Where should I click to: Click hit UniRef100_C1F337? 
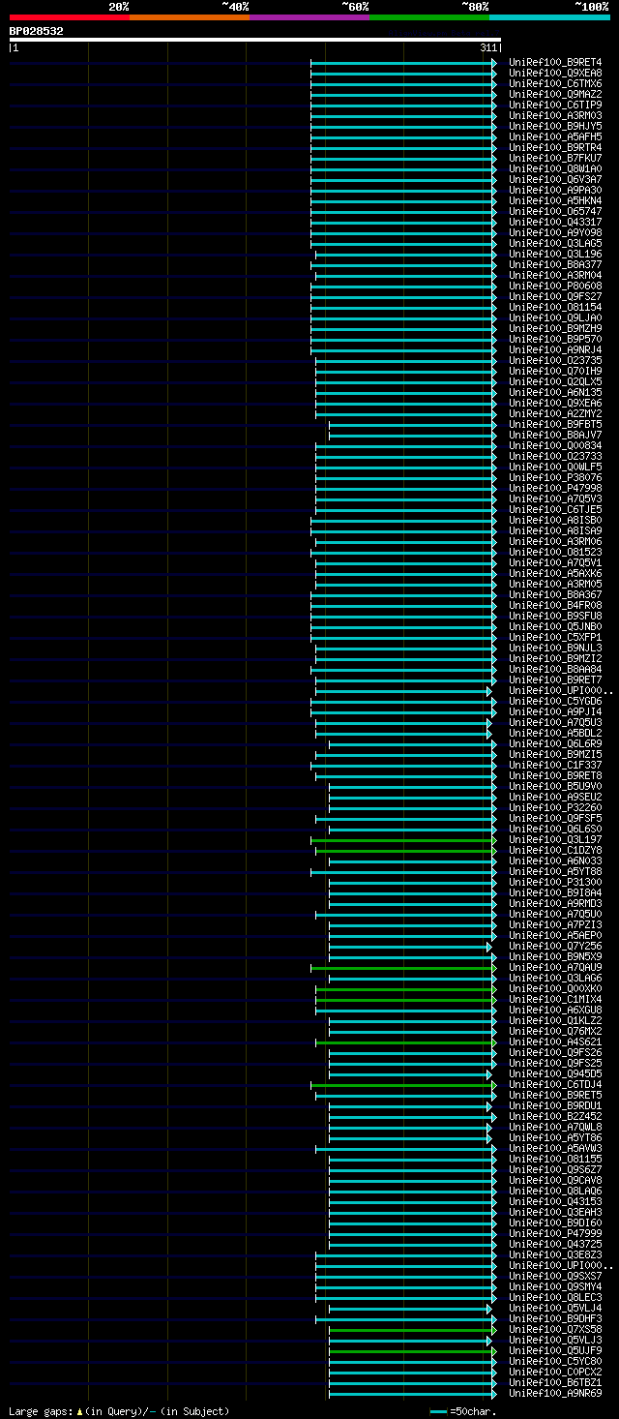click(555, 766)
